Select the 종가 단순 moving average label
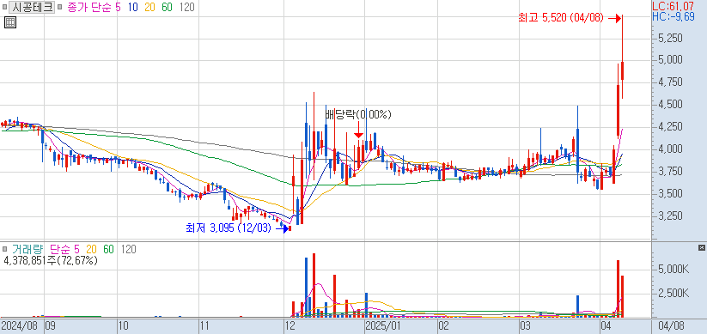This screenshot has width=707, height=334. click(88, 8)
